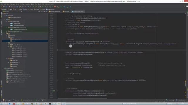Image resolution: width=188 pixels, height=105 pixels.
Task: Click the Make Project hammer icon
Action: point(34,7)
